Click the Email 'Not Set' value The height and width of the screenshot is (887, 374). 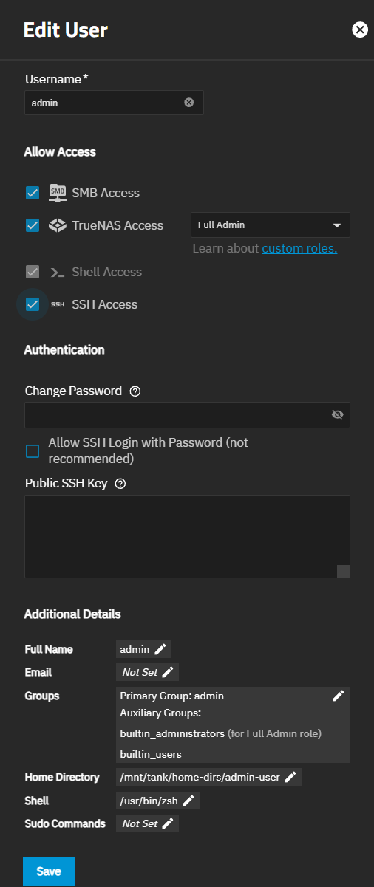coord(140,672)
